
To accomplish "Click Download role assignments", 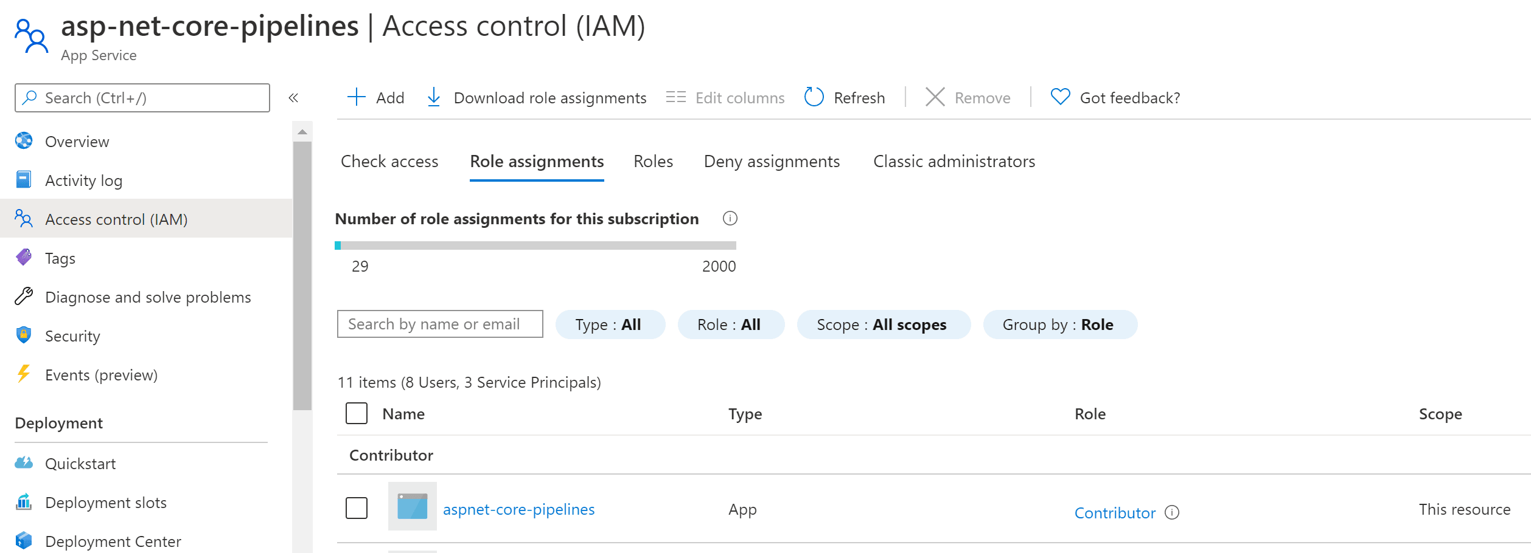I will tap(550, 98).
